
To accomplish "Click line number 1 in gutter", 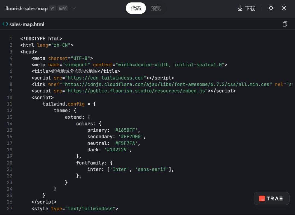I will 11,39.
